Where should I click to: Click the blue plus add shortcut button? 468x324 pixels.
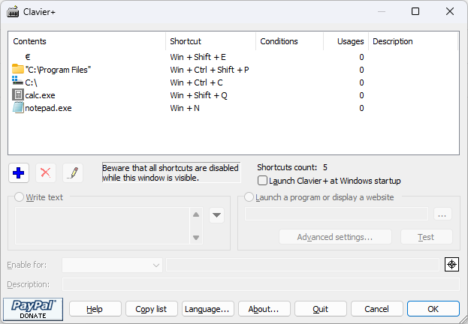point(19,172)
